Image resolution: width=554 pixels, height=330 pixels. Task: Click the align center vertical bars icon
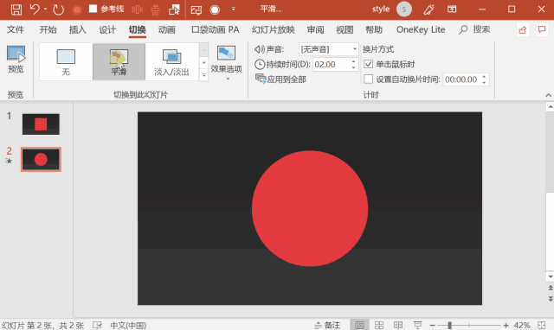pos(137,10)
